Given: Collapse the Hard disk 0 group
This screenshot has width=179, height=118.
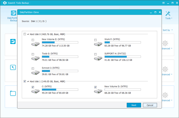Looking at the screenshot, I should coord(28,34).
